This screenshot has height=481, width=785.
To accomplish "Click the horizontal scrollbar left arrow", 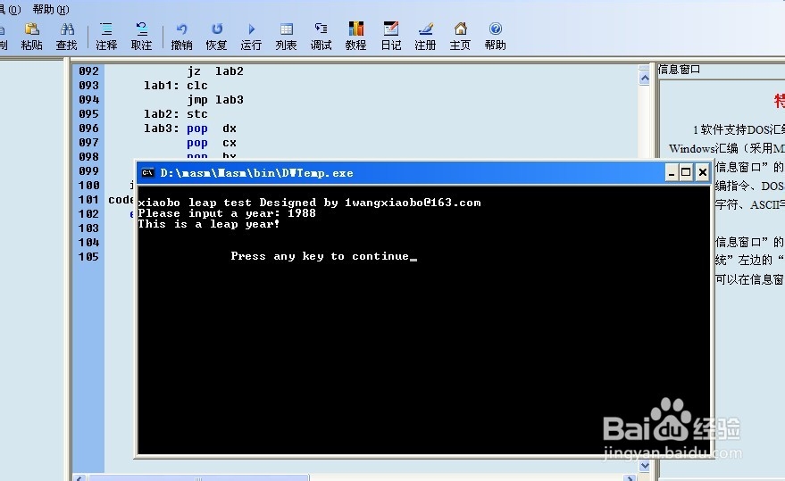I will click(x=79, y=478).
